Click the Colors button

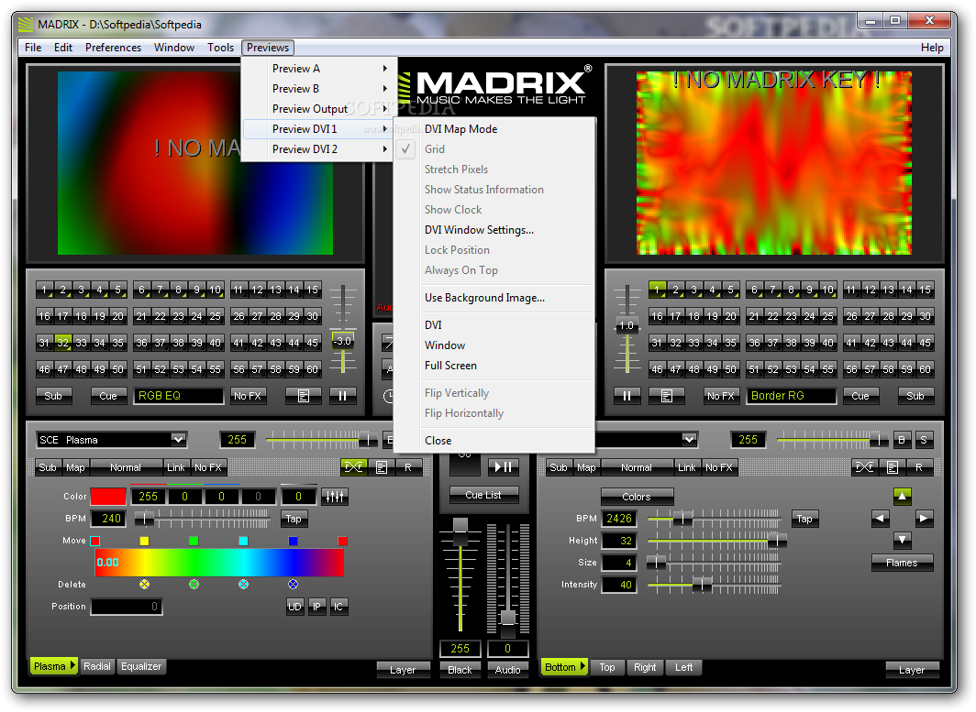(x=637, y=497)
